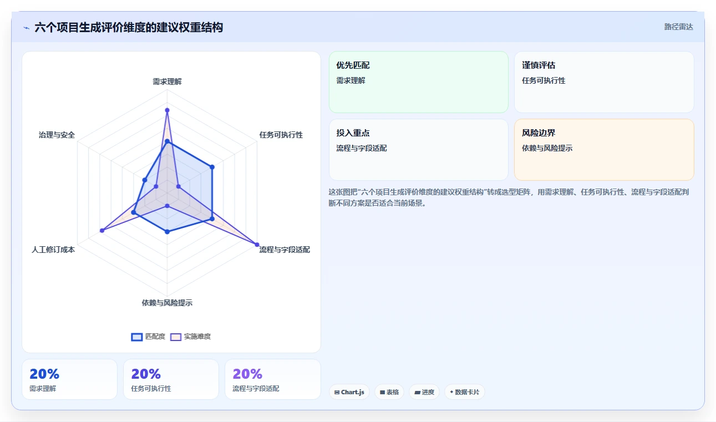Click the blue 匹配度 legend color box
The height and width of the screenshot is (422, 716).
[137, 337]
